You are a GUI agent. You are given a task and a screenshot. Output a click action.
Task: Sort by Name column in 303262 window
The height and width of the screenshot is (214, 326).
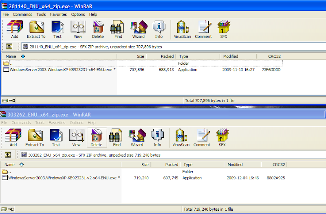tap(61, 165)
